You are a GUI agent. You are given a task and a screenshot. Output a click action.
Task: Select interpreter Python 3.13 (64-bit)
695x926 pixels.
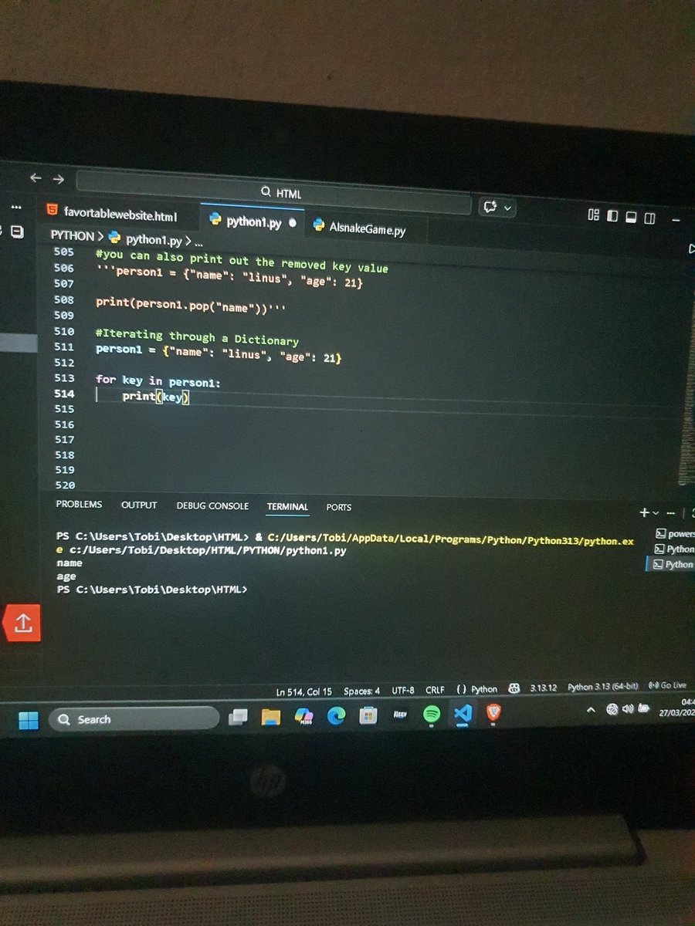(x=603, y=687)
